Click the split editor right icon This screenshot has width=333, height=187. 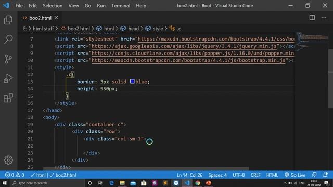(312, 18)
